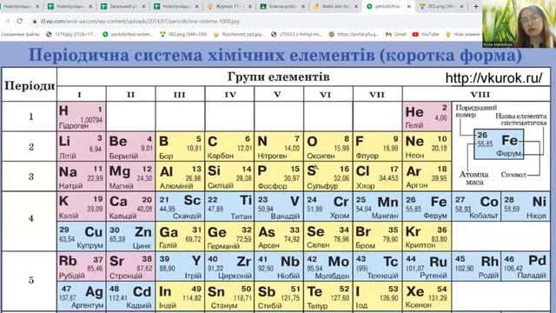Click the Zn 'Цинк' cell
This screenshot has width=556, height=313.
(x=131, y=236)
